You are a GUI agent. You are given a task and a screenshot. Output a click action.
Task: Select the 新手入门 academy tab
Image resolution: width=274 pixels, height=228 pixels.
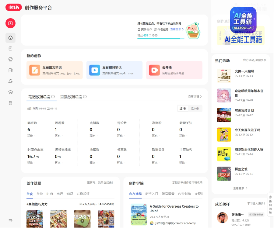tap(152, 194)
